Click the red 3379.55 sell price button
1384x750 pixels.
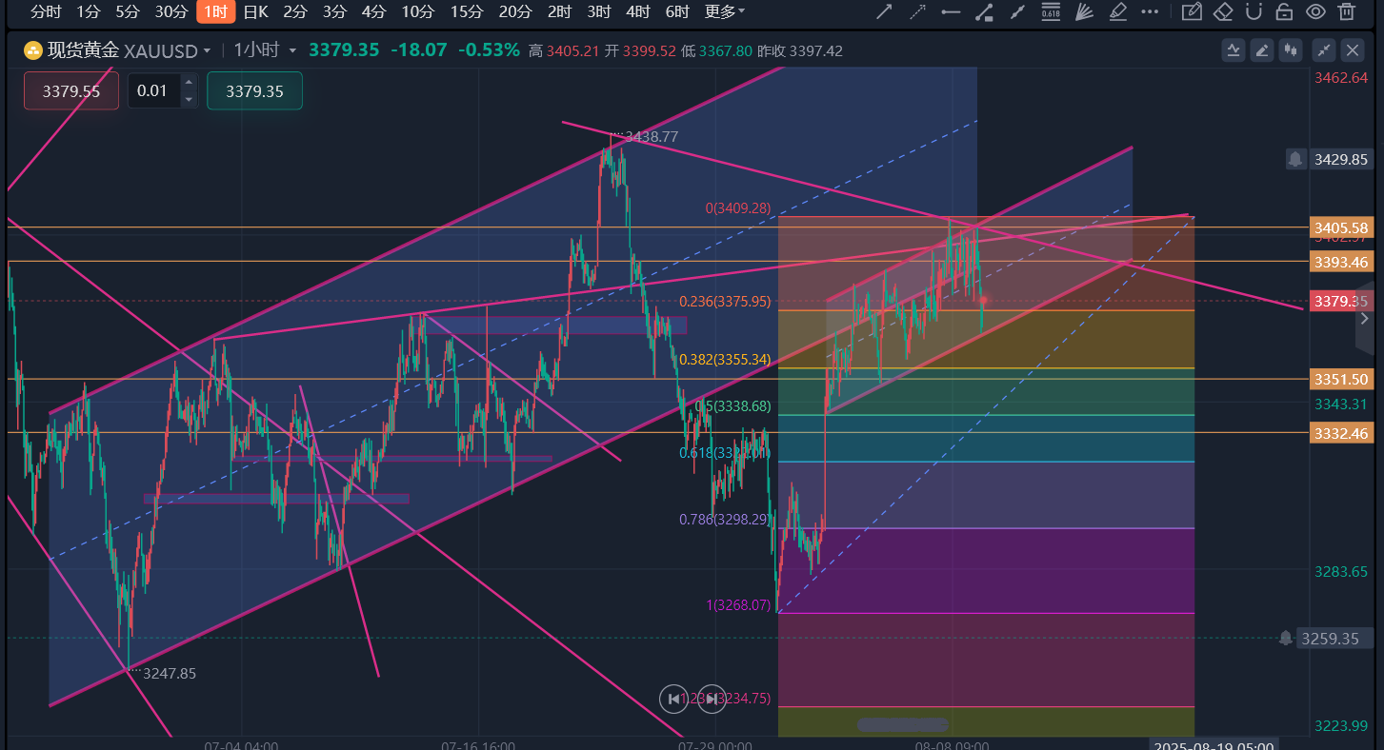tap(71, 90)
